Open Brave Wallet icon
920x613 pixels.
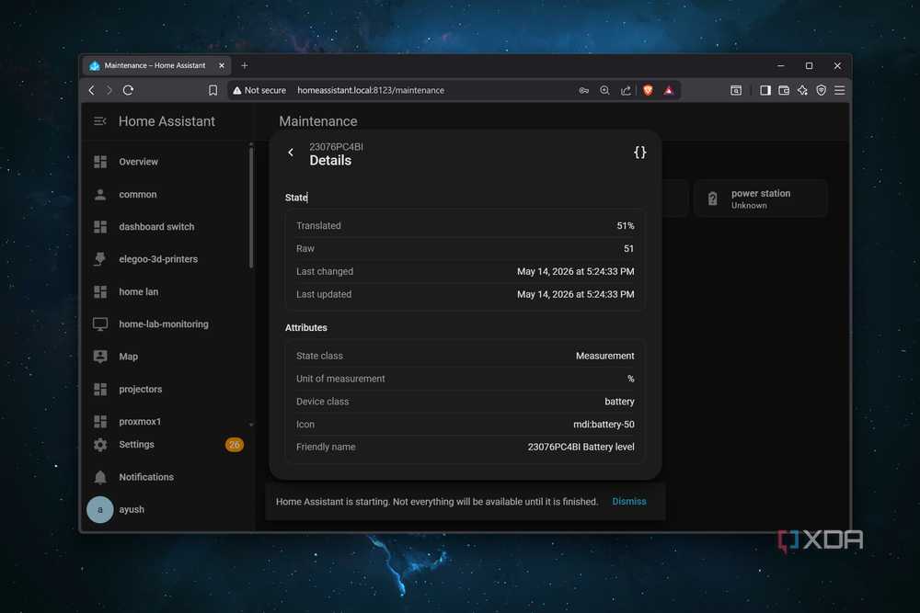(784, 90)
